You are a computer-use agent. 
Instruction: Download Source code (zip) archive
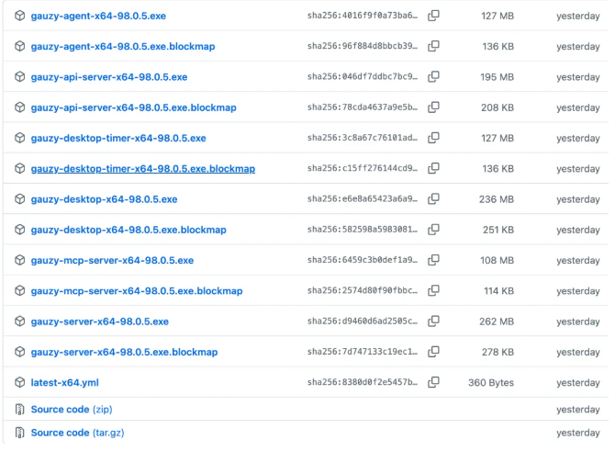(x=71, y=410)
